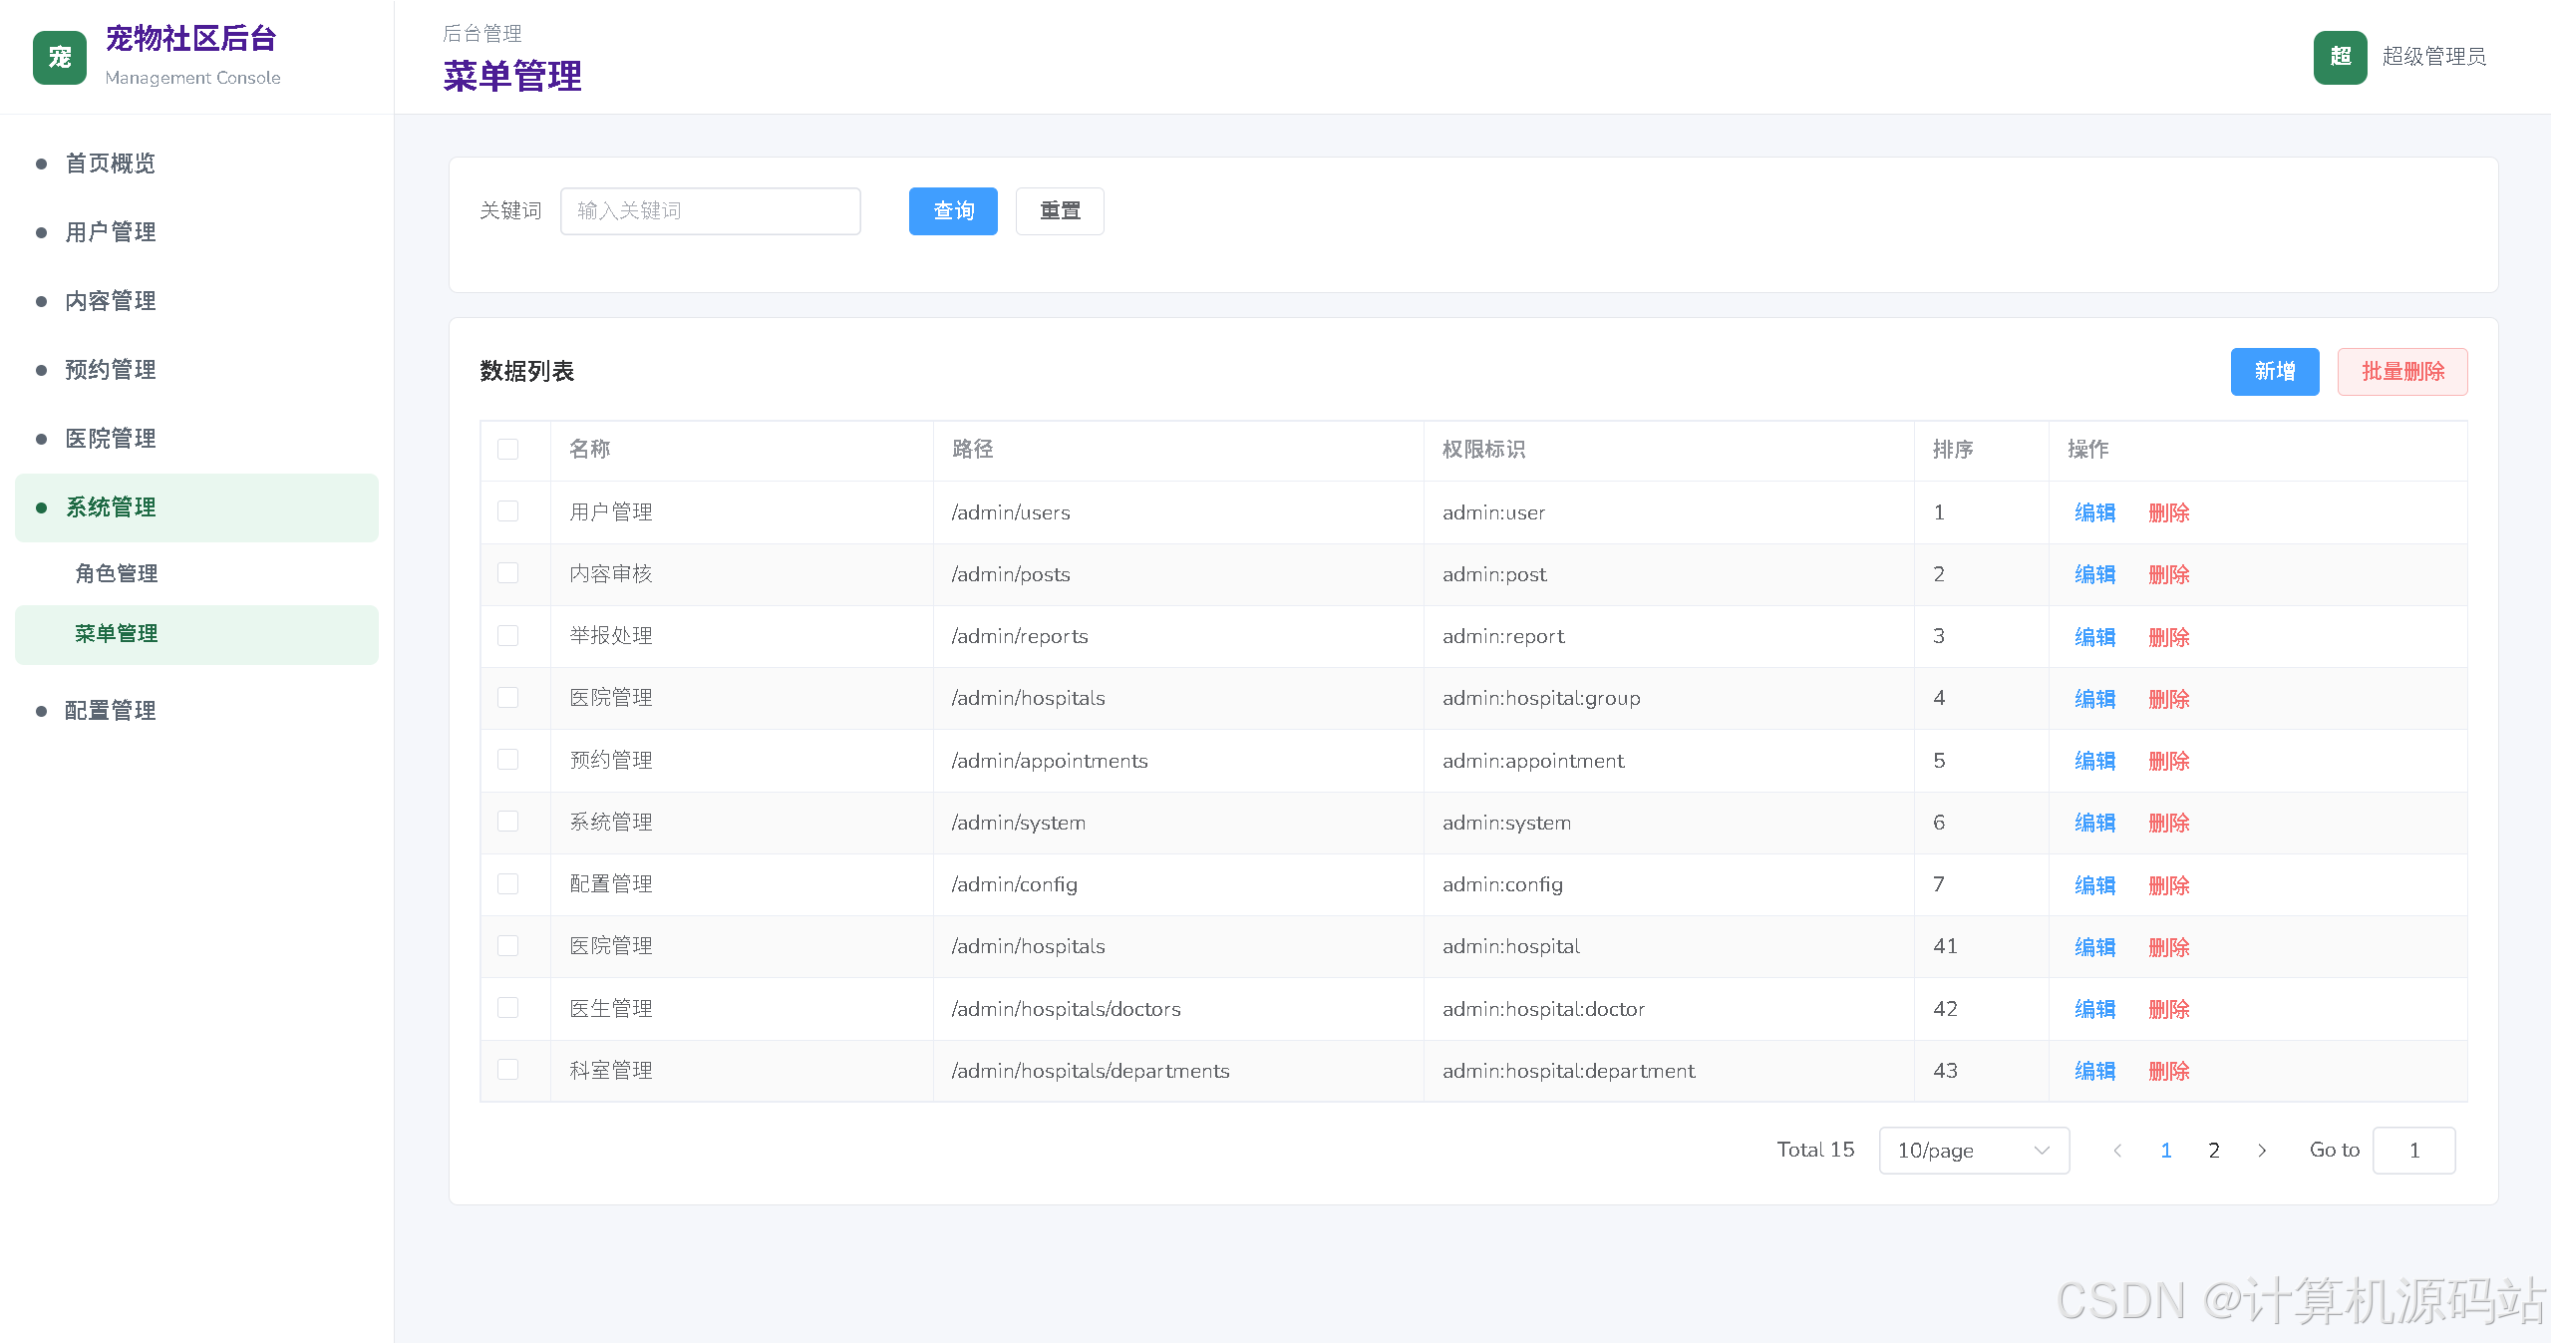Delete the /admin/appointments row
The image size is (2551, 1343).
(x=2168, y=761)
